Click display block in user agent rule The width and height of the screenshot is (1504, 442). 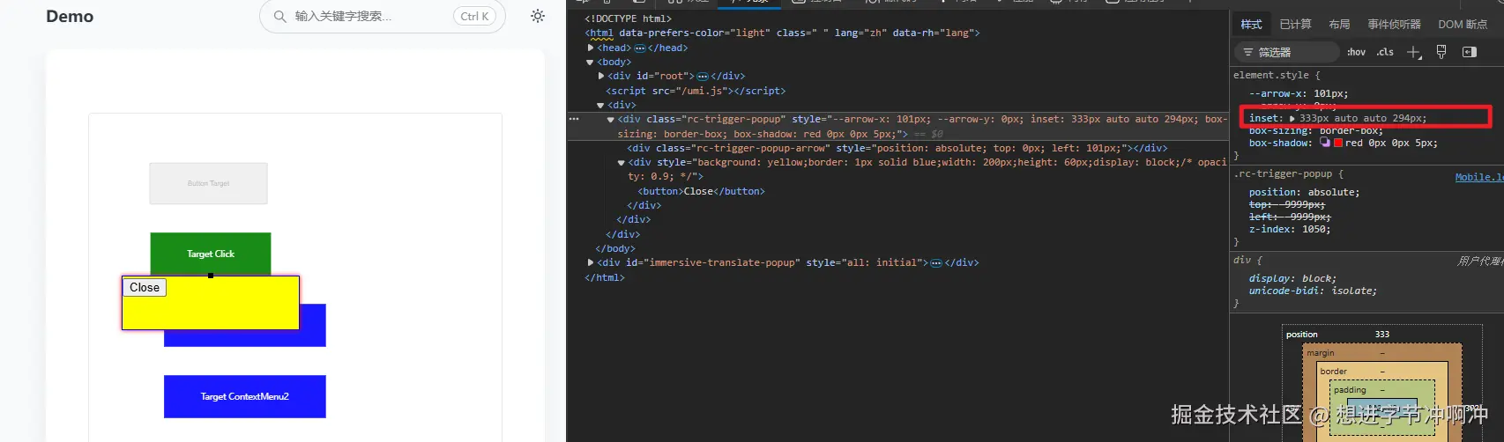coord(1292,278)
